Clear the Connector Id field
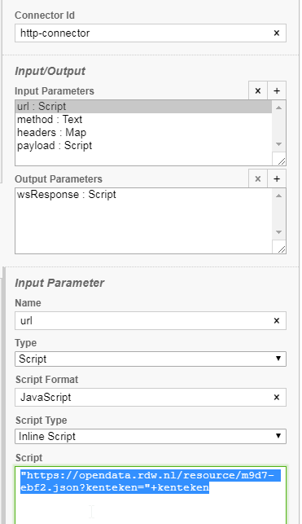The height and width of the screenshot is (524, 302). [x=276, y=33]
